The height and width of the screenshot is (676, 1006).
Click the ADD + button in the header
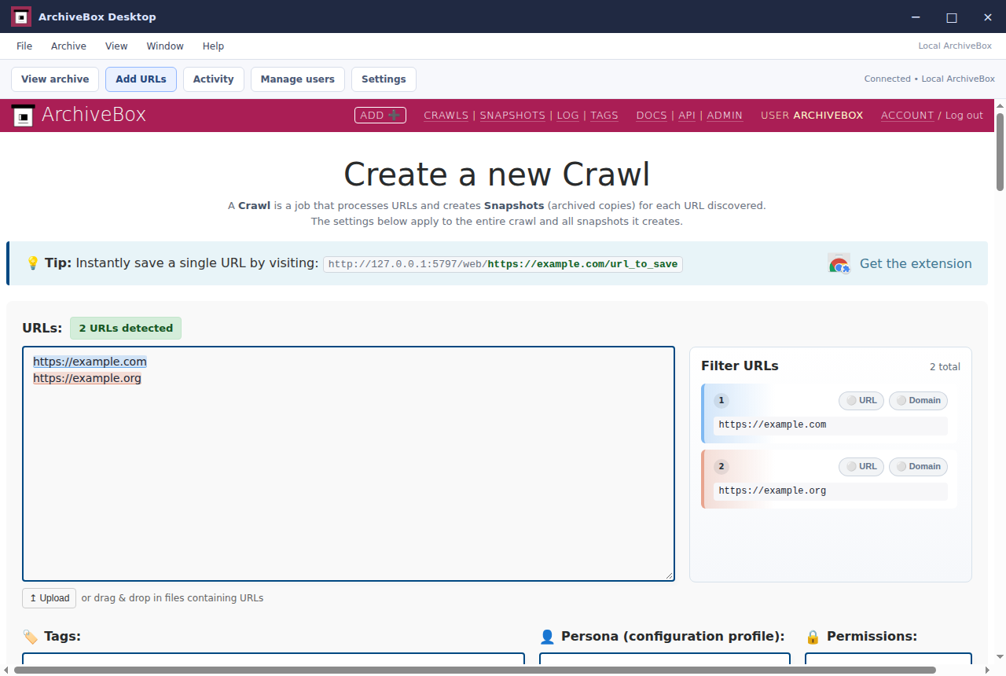[x=380, y=115]
